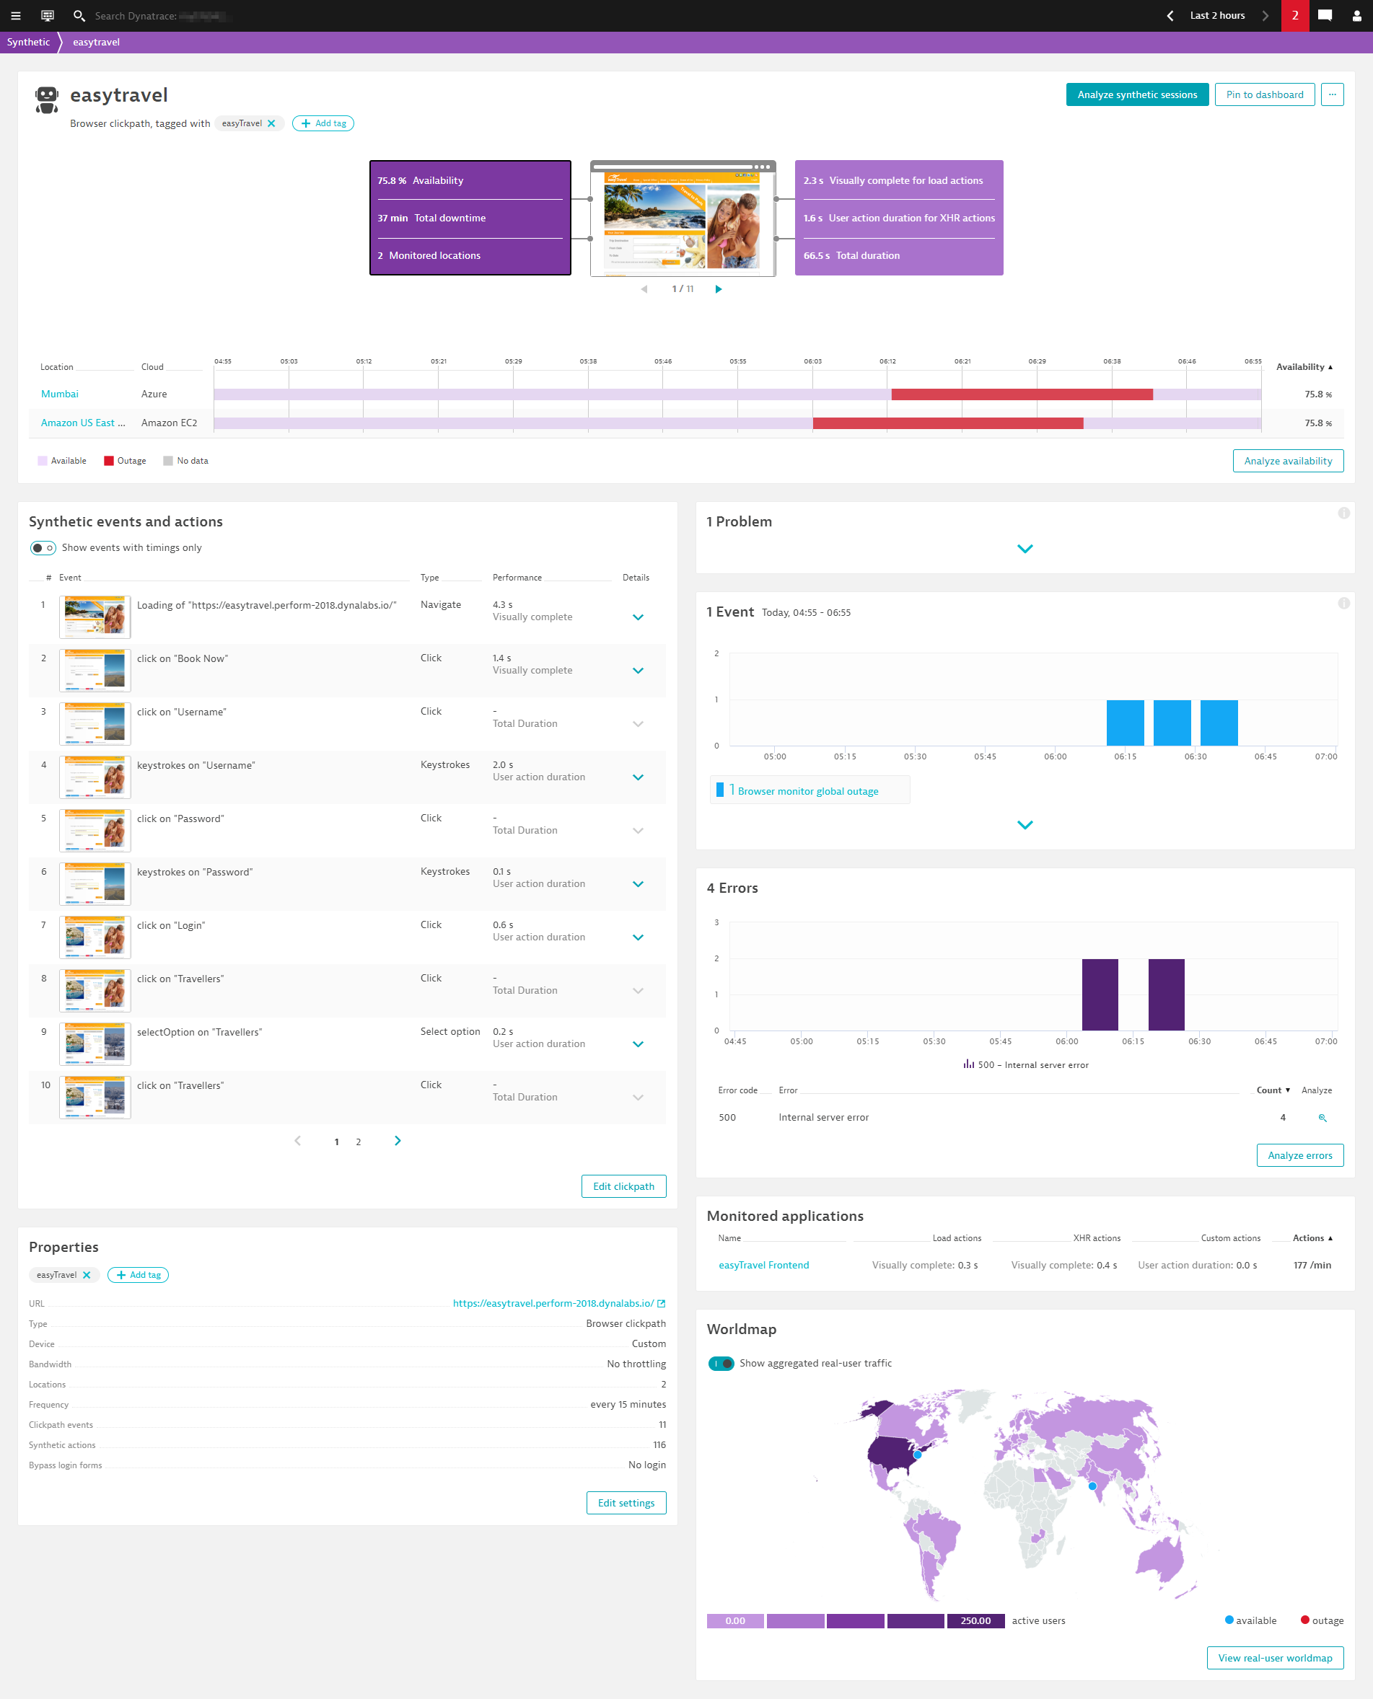This screenshot has height=1699, width=1373.
Task: Click the 0.00 active users swatch
Action: pyautogui.click(x=735, y=1620)
